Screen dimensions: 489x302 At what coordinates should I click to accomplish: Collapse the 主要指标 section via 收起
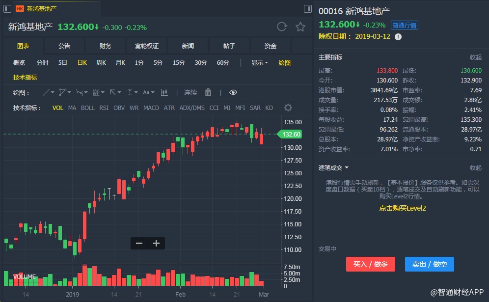[476, 57]
